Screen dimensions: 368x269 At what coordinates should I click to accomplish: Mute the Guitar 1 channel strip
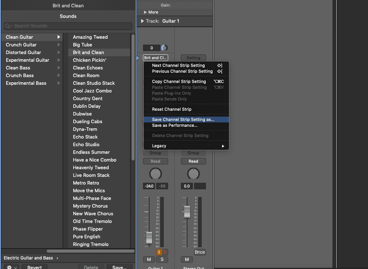click(x=149, y=259)
